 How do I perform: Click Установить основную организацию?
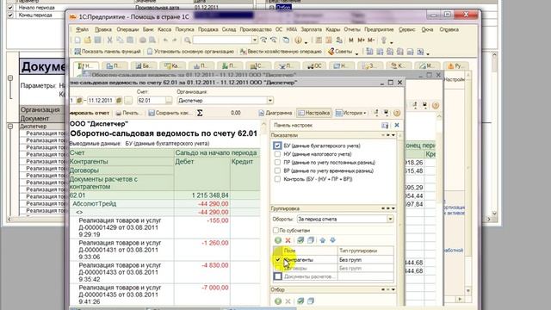pos(190,52)
